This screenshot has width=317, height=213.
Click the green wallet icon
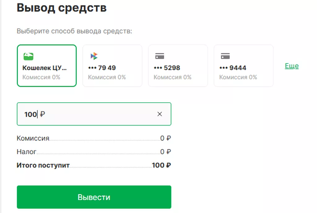pos(28,56)
